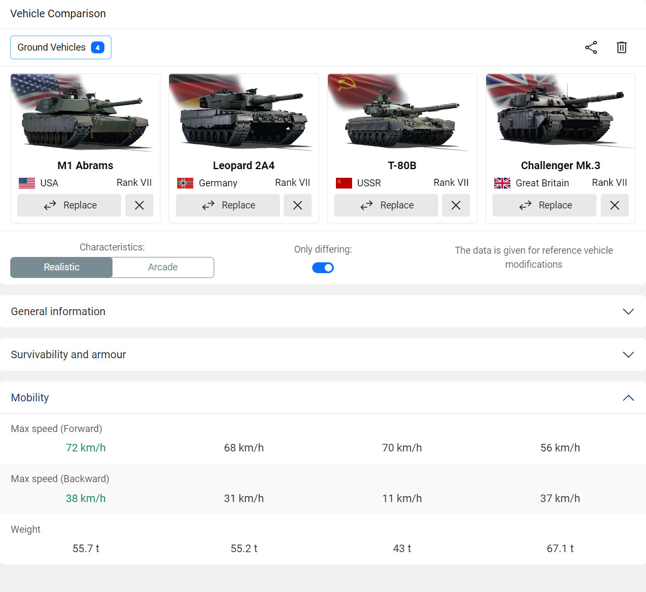The width and height of the screenshot is (646, 592).
Task: Click the Leopard 2A4 vehicle name
Action: coord(244,165)
